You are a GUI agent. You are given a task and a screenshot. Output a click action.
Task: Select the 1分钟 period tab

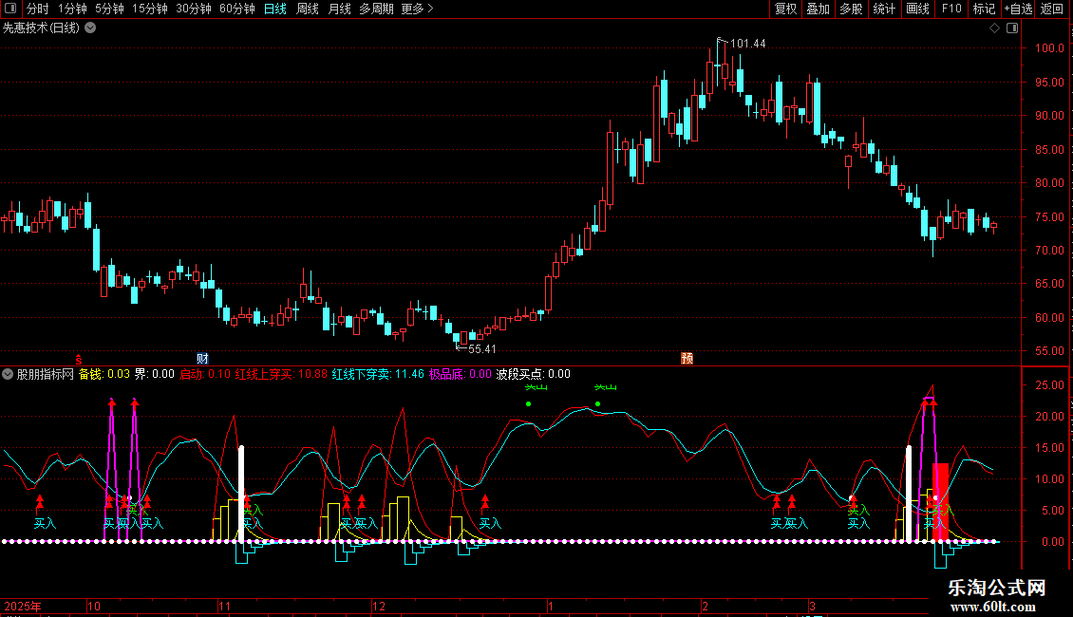coord(72,9)
